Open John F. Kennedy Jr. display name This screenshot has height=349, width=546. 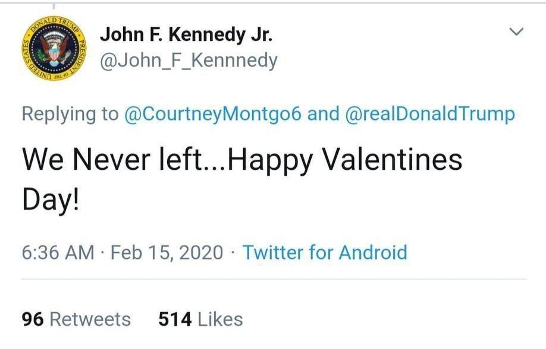click(186, 35)
